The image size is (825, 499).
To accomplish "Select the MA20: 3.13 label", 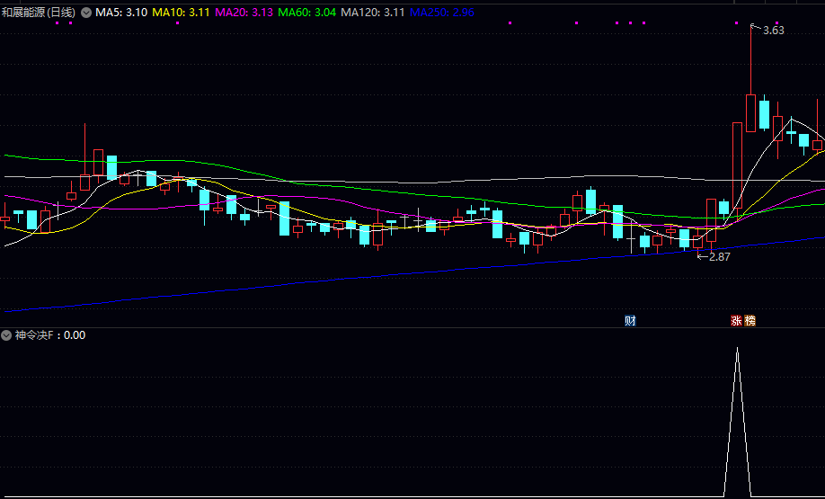I will 244,13.
